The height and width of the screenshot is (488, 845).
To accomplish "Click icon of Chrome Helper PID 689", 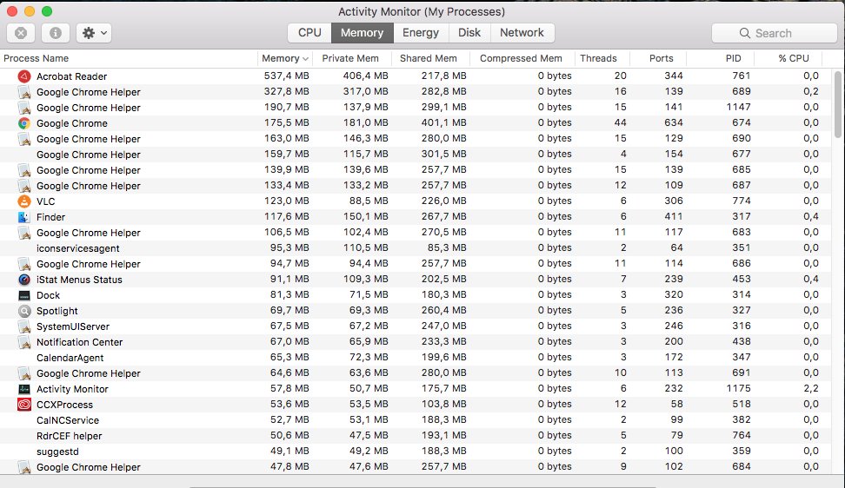I will [x=24, y=92].
